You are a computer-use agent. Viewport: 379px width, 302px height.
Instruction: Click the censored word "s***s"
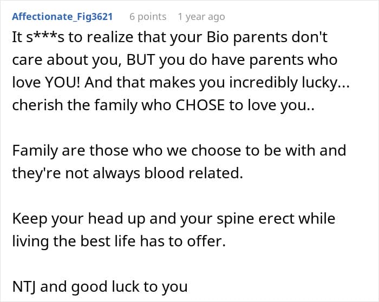pos(45,39)
